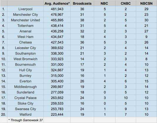Select the CNBC column header
Viewport: 157px width, 123px height.
click(x=126, y=4)
